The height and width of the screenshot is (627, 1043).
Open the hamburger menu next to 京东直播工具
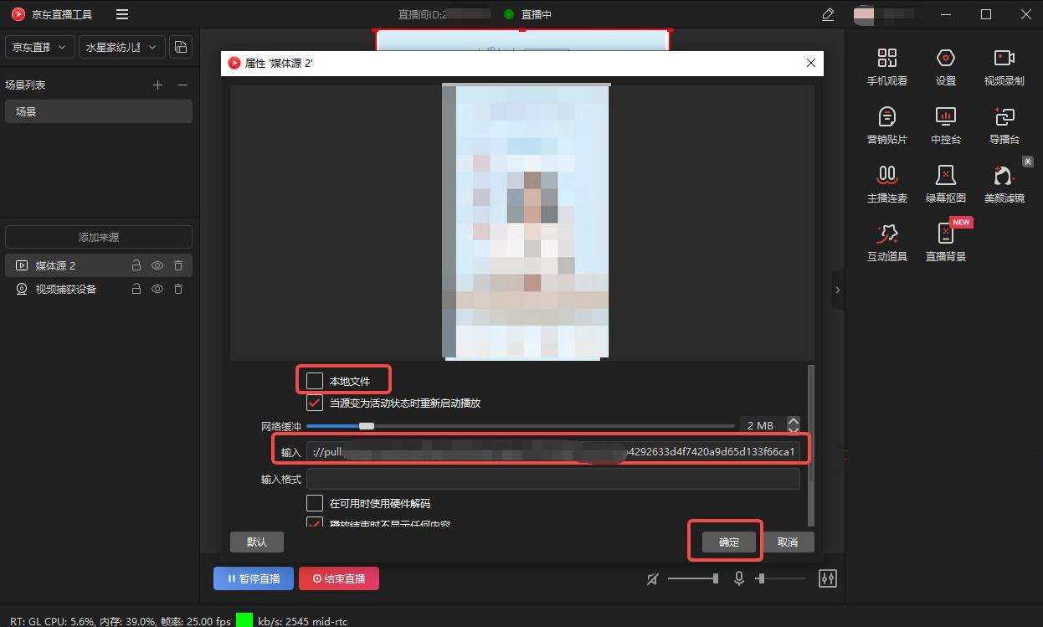(x=122, y=14)
